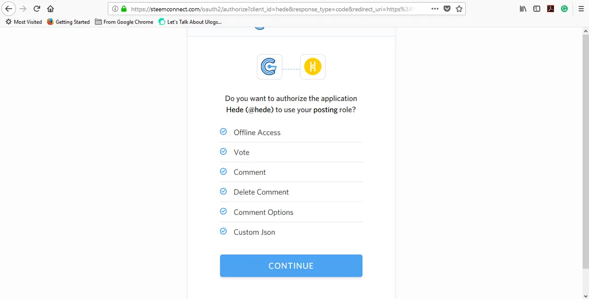This screenshot has height=299, width=589.
Task: Save page to Pocket
Action: click(x=447, y=9)
